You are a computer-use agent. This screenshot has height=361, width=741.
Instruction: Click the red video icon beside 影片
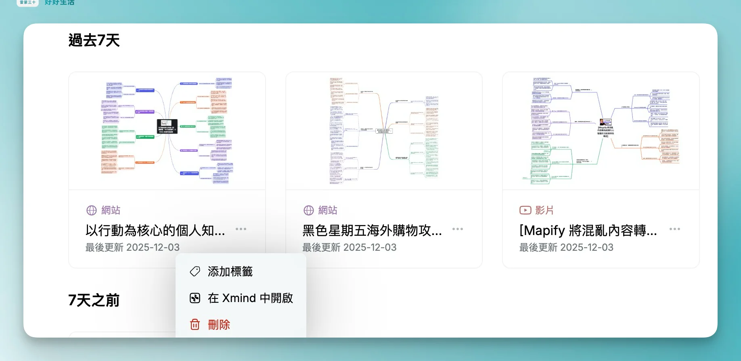click(525, 210)
